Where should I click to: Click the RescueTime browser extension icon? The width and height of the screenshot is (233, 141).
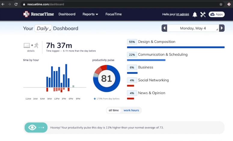click(x=229, y=4)
